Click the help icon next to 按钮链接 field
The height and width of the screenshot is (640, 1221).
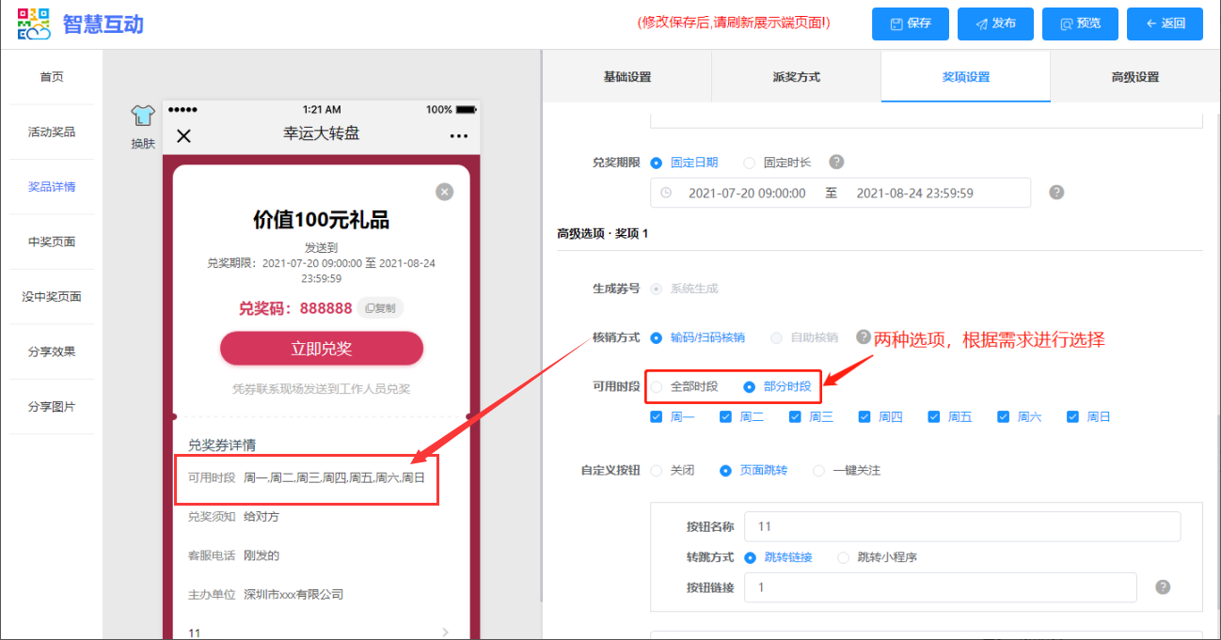(x=1163, y=587)
